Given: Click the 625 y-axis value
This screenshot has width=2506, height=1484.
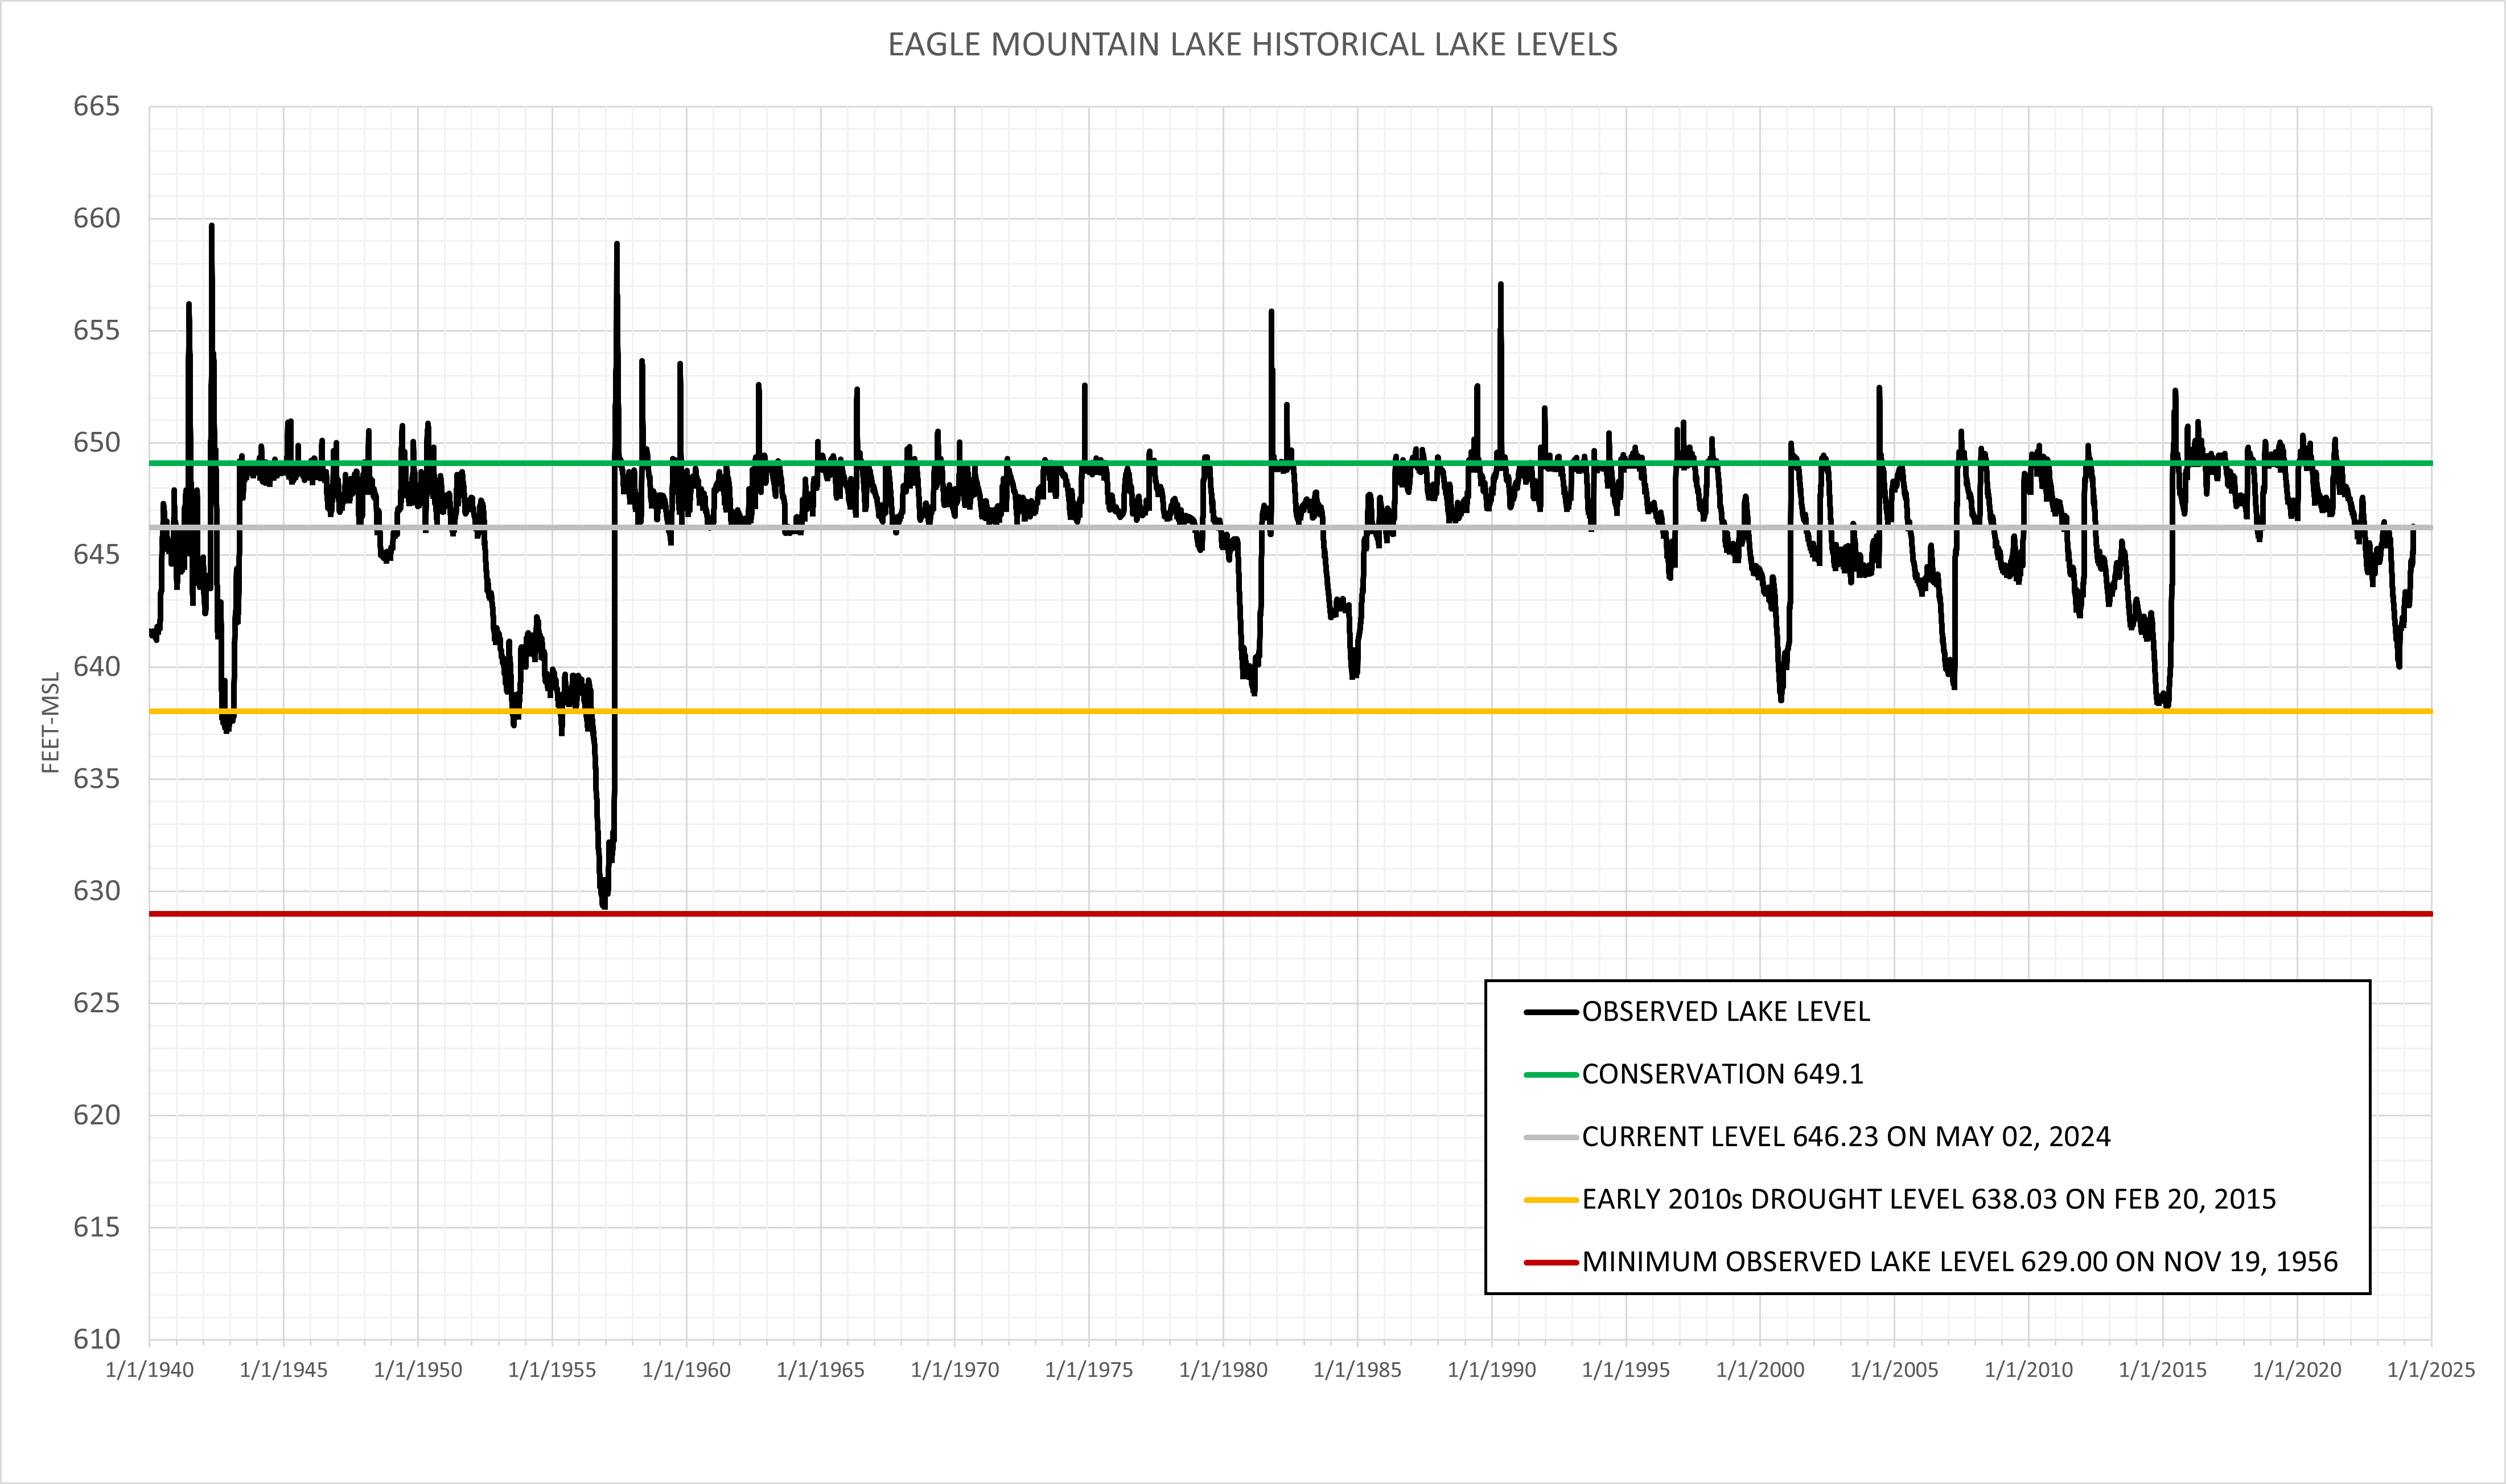Looking at the screenshot, I should 96,1003.
